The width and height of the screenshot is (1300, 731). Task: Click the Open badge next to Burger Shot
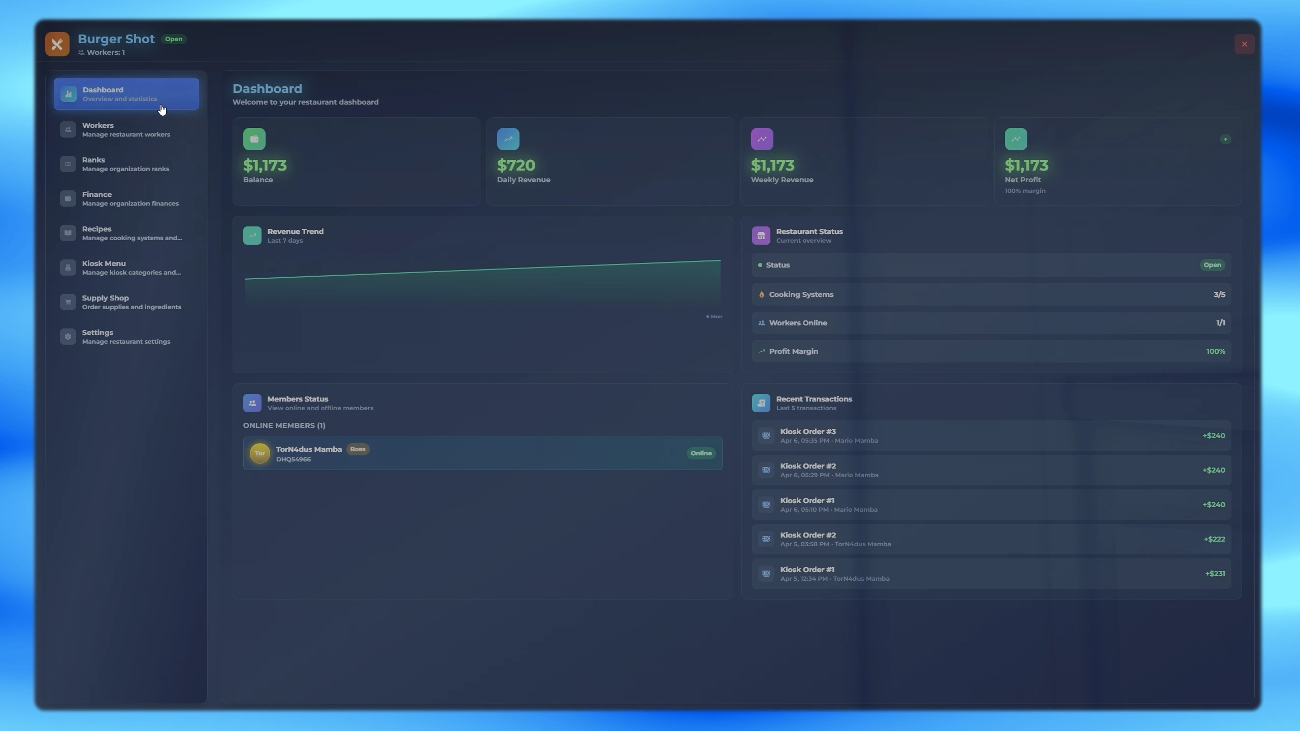pyautogui.click(x=174, y=39)
